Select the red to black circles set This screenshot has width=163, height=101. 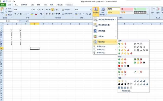[x=124, y=66]
